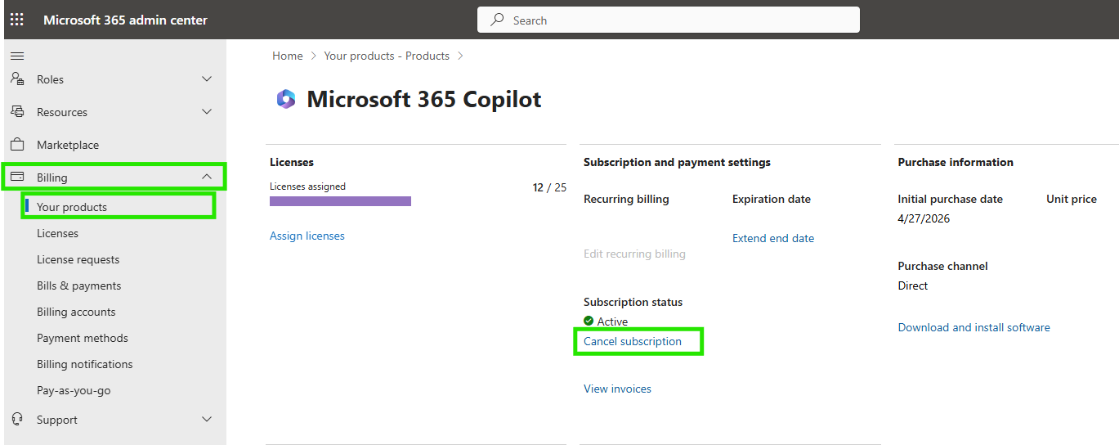Image resolution: width=1119 pixels, height=445 pixels.
Task: Click the Unit price label
Action: (1072, 199)
